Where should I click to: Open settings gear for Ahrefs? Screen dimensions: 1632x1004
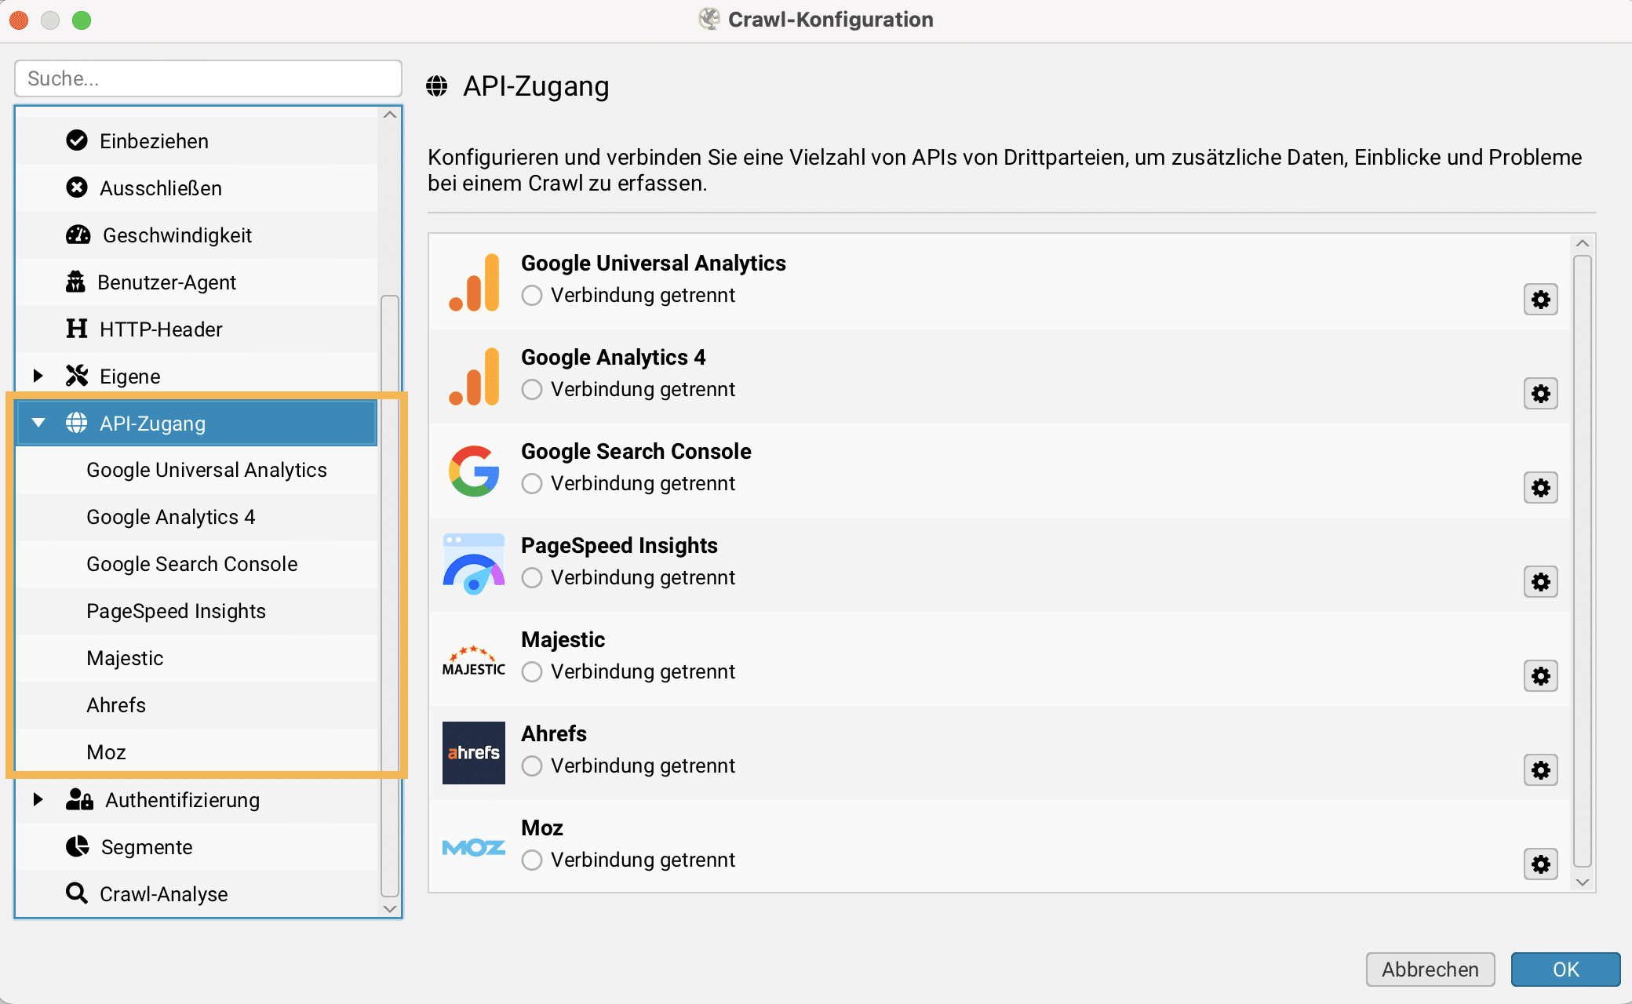pos(1541,770)
